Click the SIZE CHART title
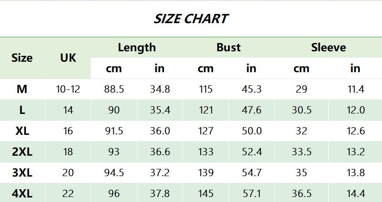The image size is (382, 202). pos(191,19)
